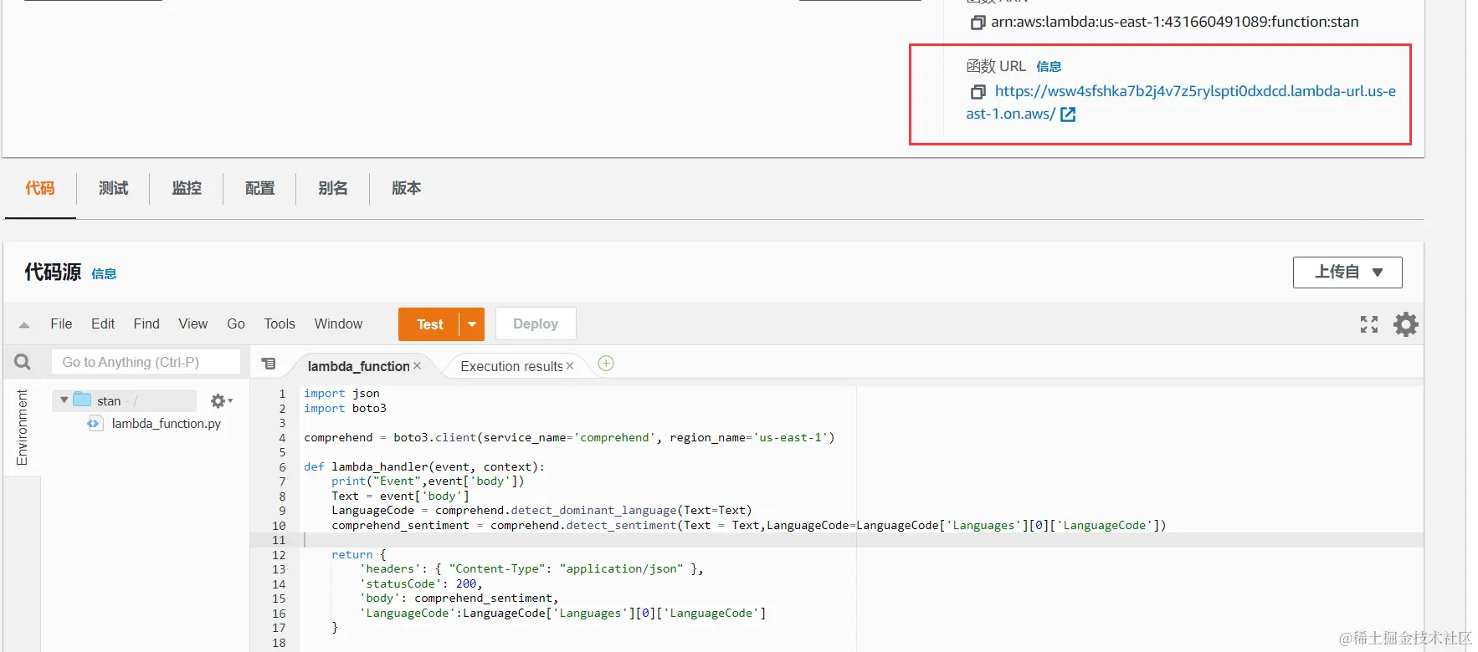Switch to the 别名 tab
The width and height of the screenshot is (1478, 652).
tap(333, 188)
